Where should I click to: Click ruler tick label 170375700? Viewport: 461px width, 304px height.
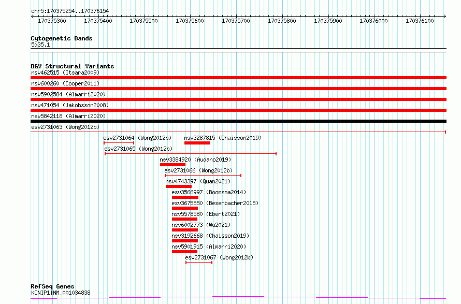[236, 21]
